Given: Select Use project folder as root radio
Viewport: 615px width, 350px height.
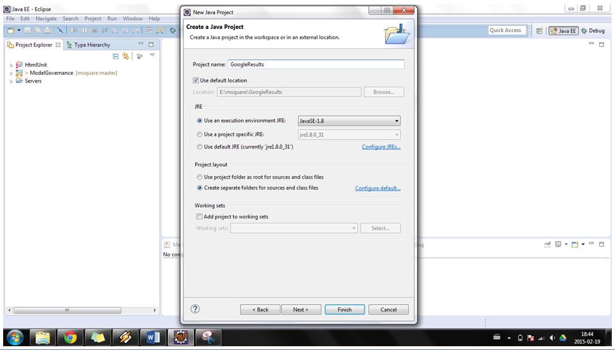Looking at the screenshot, I should [200, 177].
